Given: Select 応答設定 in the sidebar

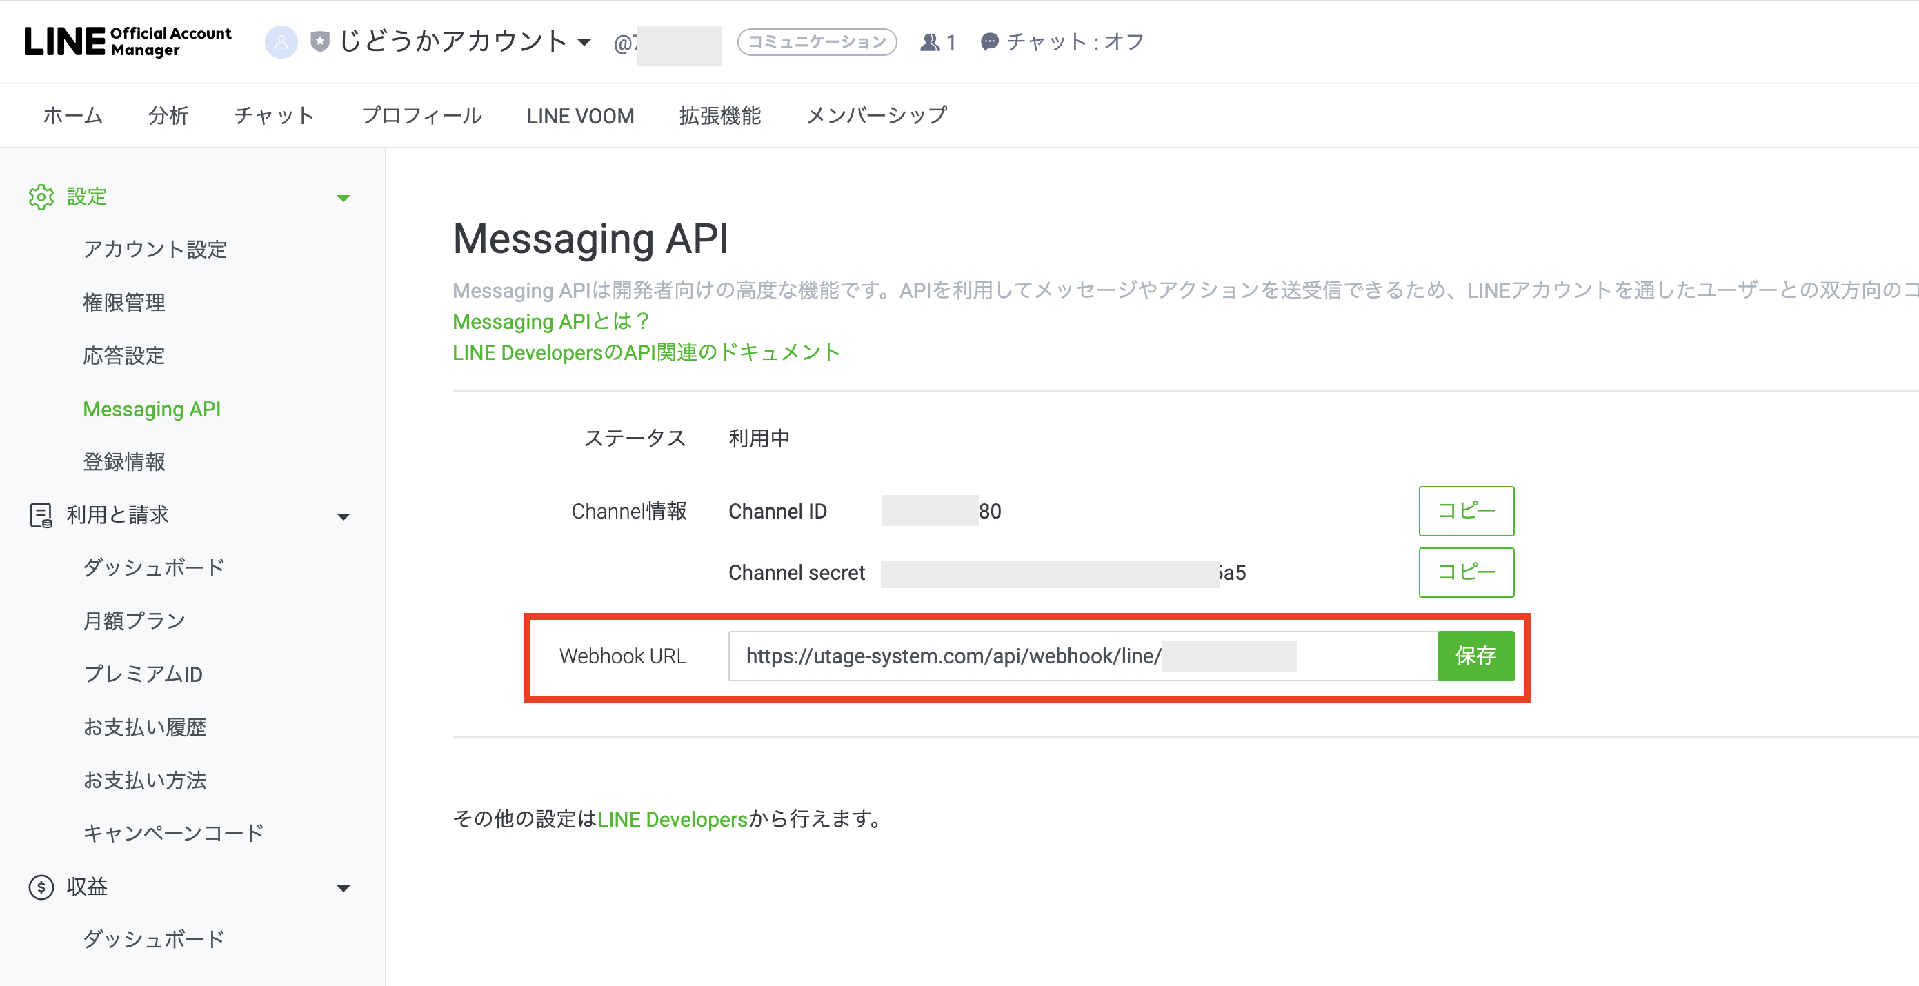Looking at the screenshot, I should pyautogui.click(x=123, y=356).
